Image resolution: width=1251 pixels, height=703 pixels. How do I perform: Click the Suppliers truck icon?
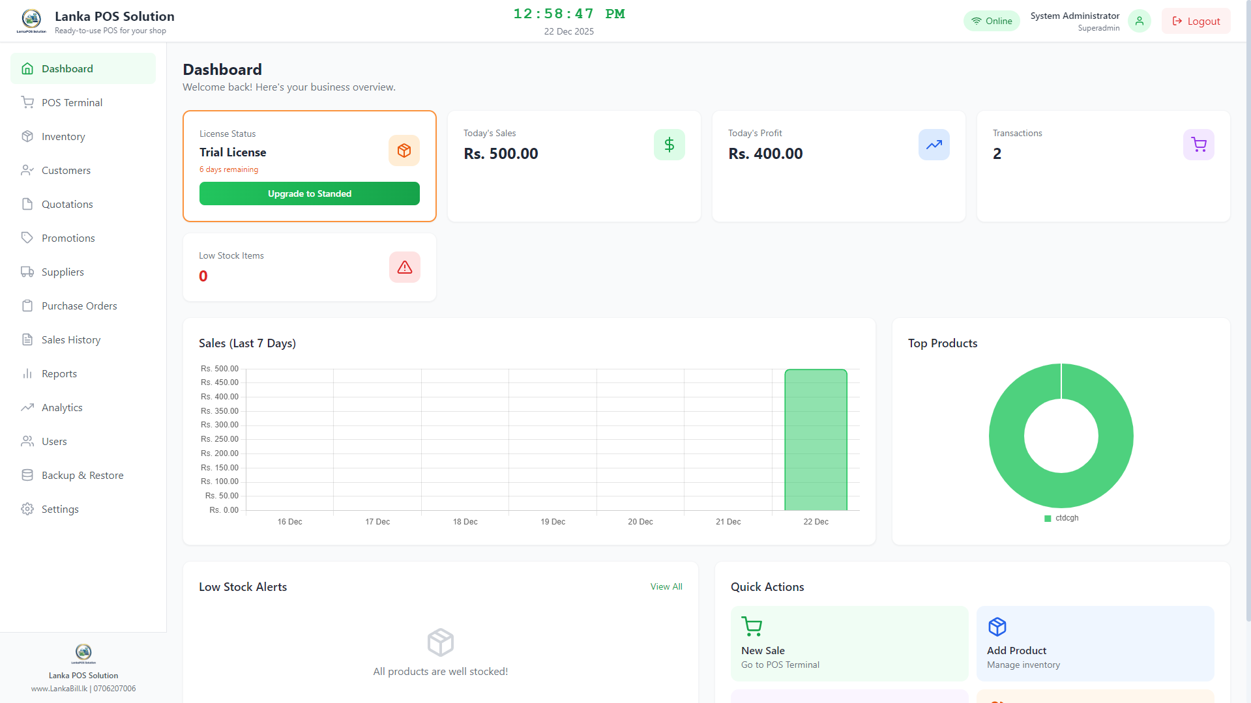(27, 272)
